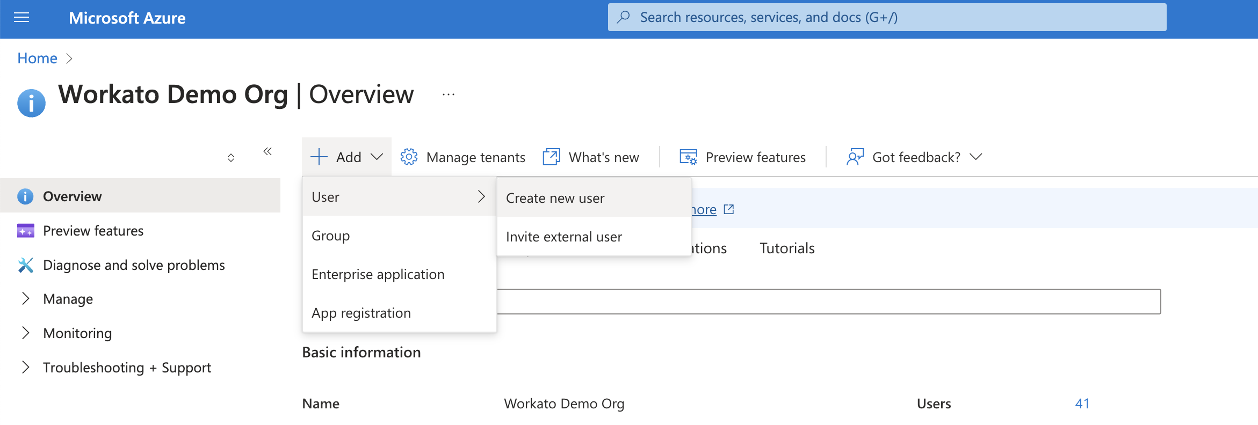This screenshot has height=425, width=1258.
Task: Choose Invite external user option
Action: click(x=563, y=237)
